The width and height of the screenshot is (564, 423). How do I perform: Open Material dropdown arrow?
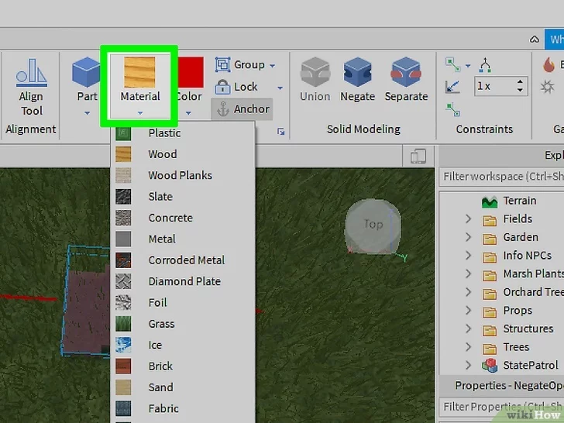pyautogui.click(x=140, y=113)
